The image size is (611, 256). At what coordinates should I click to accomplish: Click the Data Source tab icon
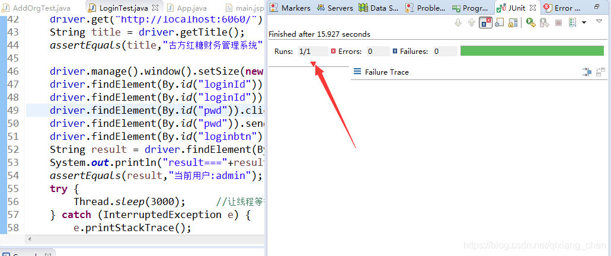(x=363, y=8)
